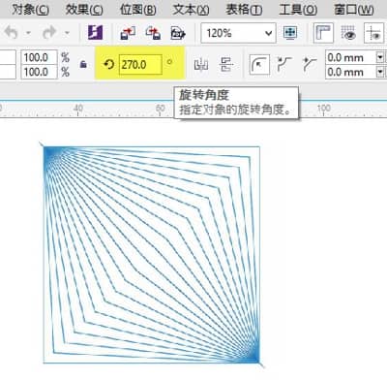Image resolution: width=387 pixels, height=380 pixels.
Task: Click the Export icon
Action: point(153,33)
